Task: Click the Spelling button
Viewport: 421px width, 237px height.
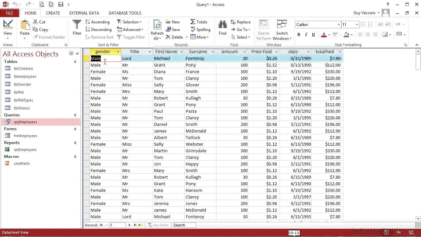Action: tap(200, 29)
